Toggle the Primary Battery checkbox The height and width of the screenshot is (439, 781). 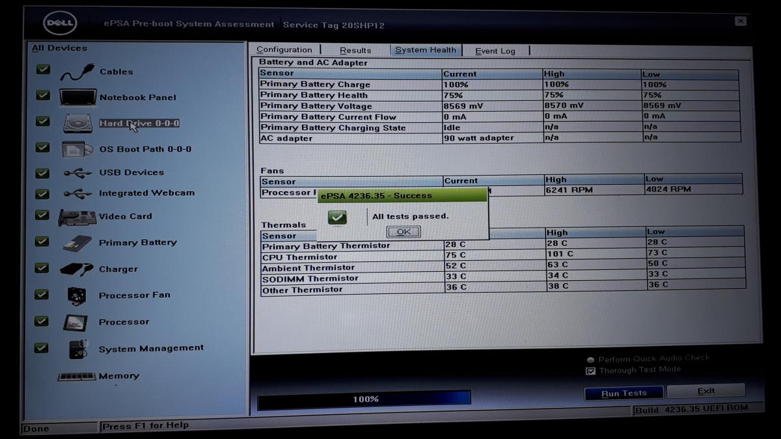pos(42,241)
